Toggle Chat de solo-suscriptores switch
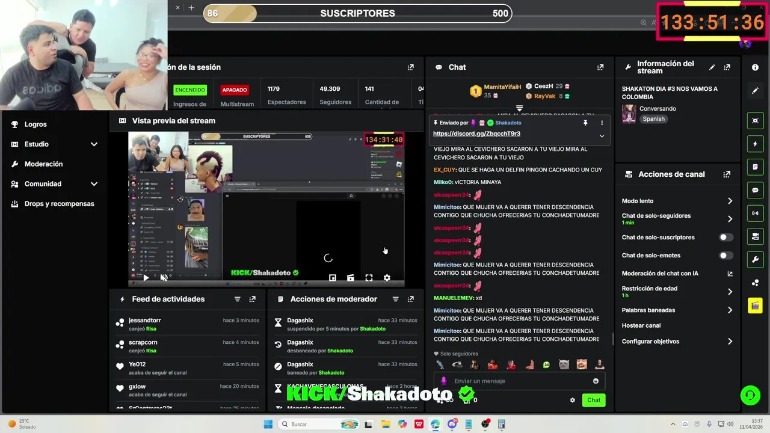This screenshot has width=770, height=433. tap(726, 238)
